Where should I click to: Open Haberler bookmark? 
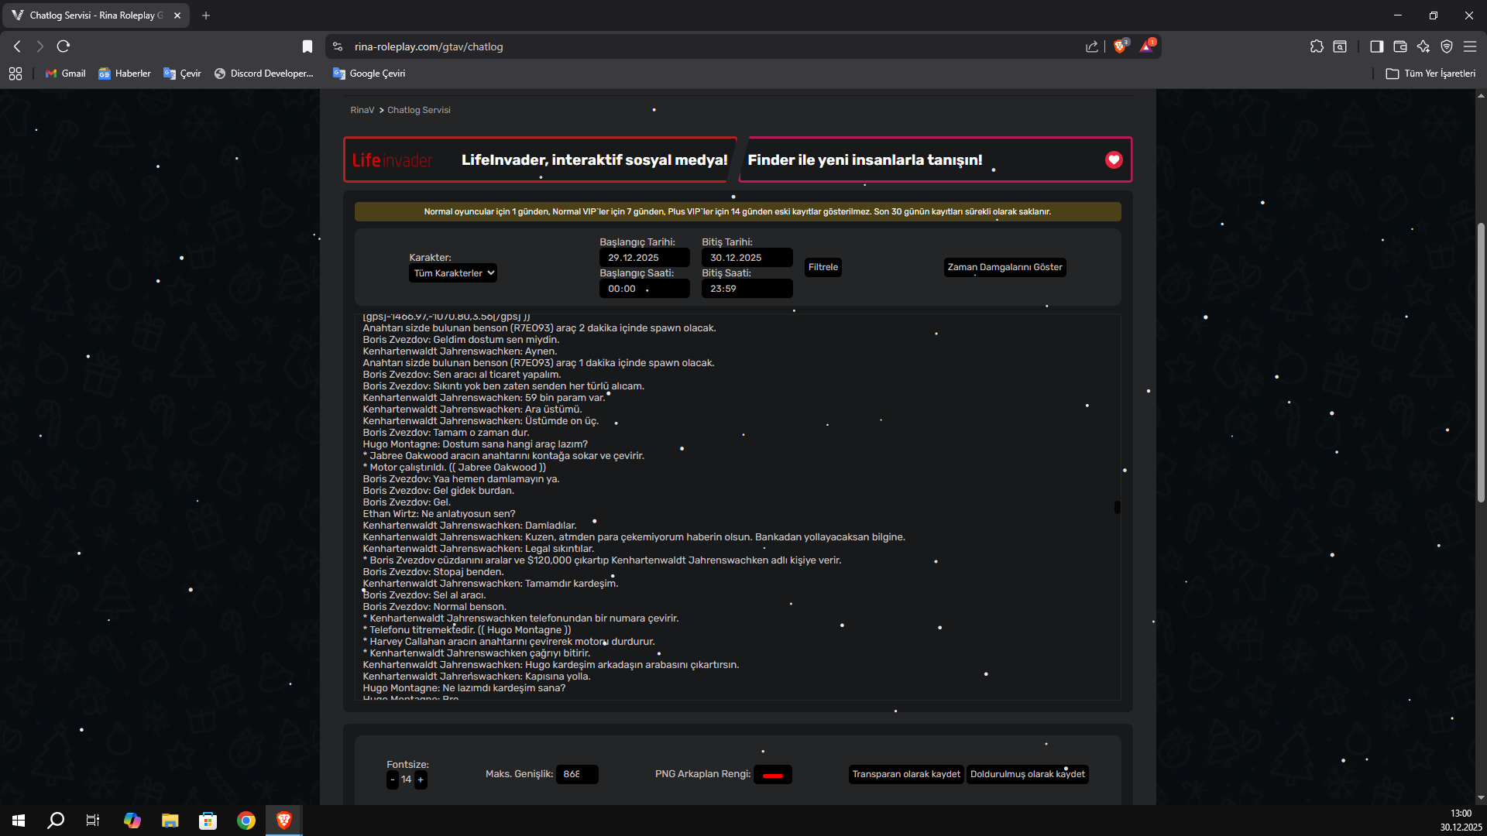point(125,74)
